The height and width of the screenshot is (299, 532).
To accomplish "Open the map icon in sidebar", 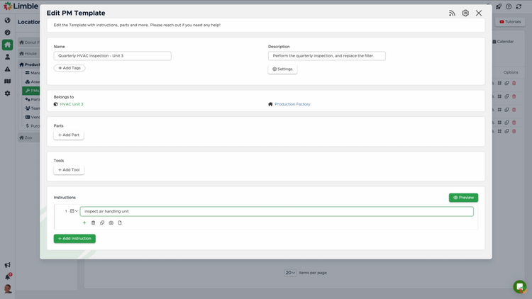I will click(x=8, y=81).
